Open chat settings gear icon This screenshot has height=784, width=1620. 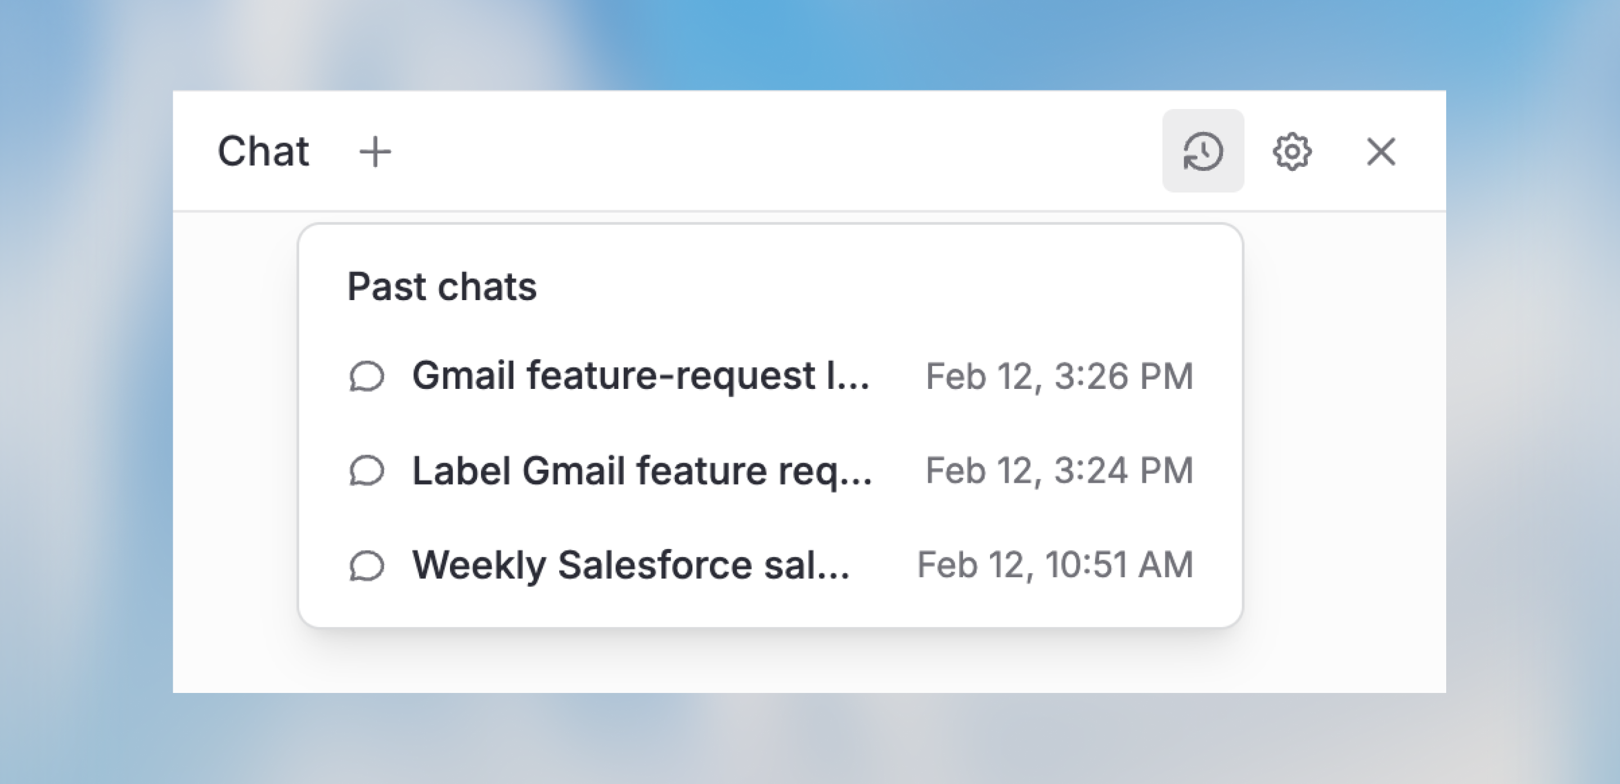1291,151
